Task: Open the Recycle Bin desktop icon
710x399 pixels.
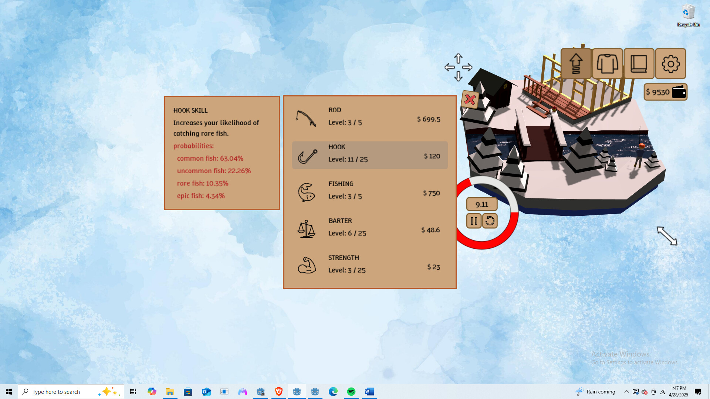Action: (688, 16)
